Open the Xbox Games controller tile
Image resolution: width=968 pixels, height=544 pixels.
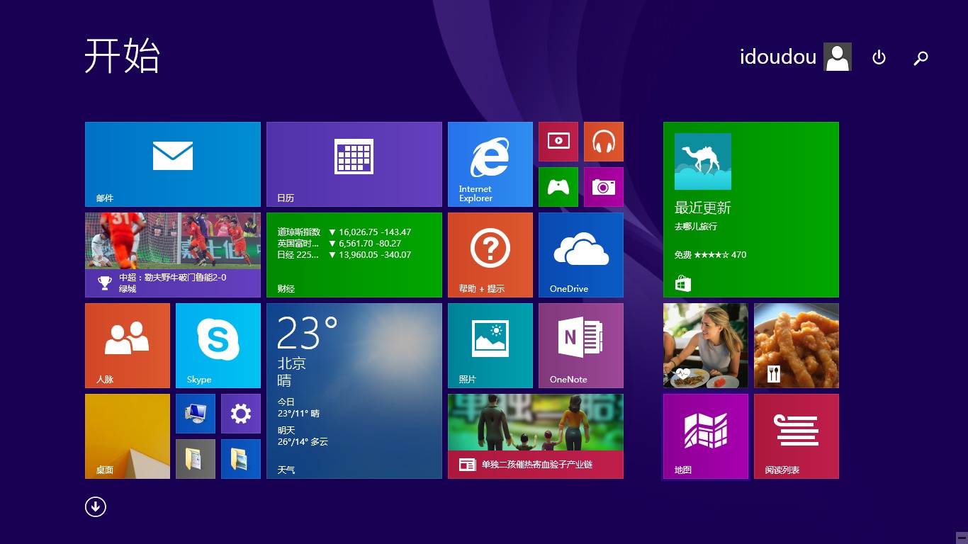point(558,187)
